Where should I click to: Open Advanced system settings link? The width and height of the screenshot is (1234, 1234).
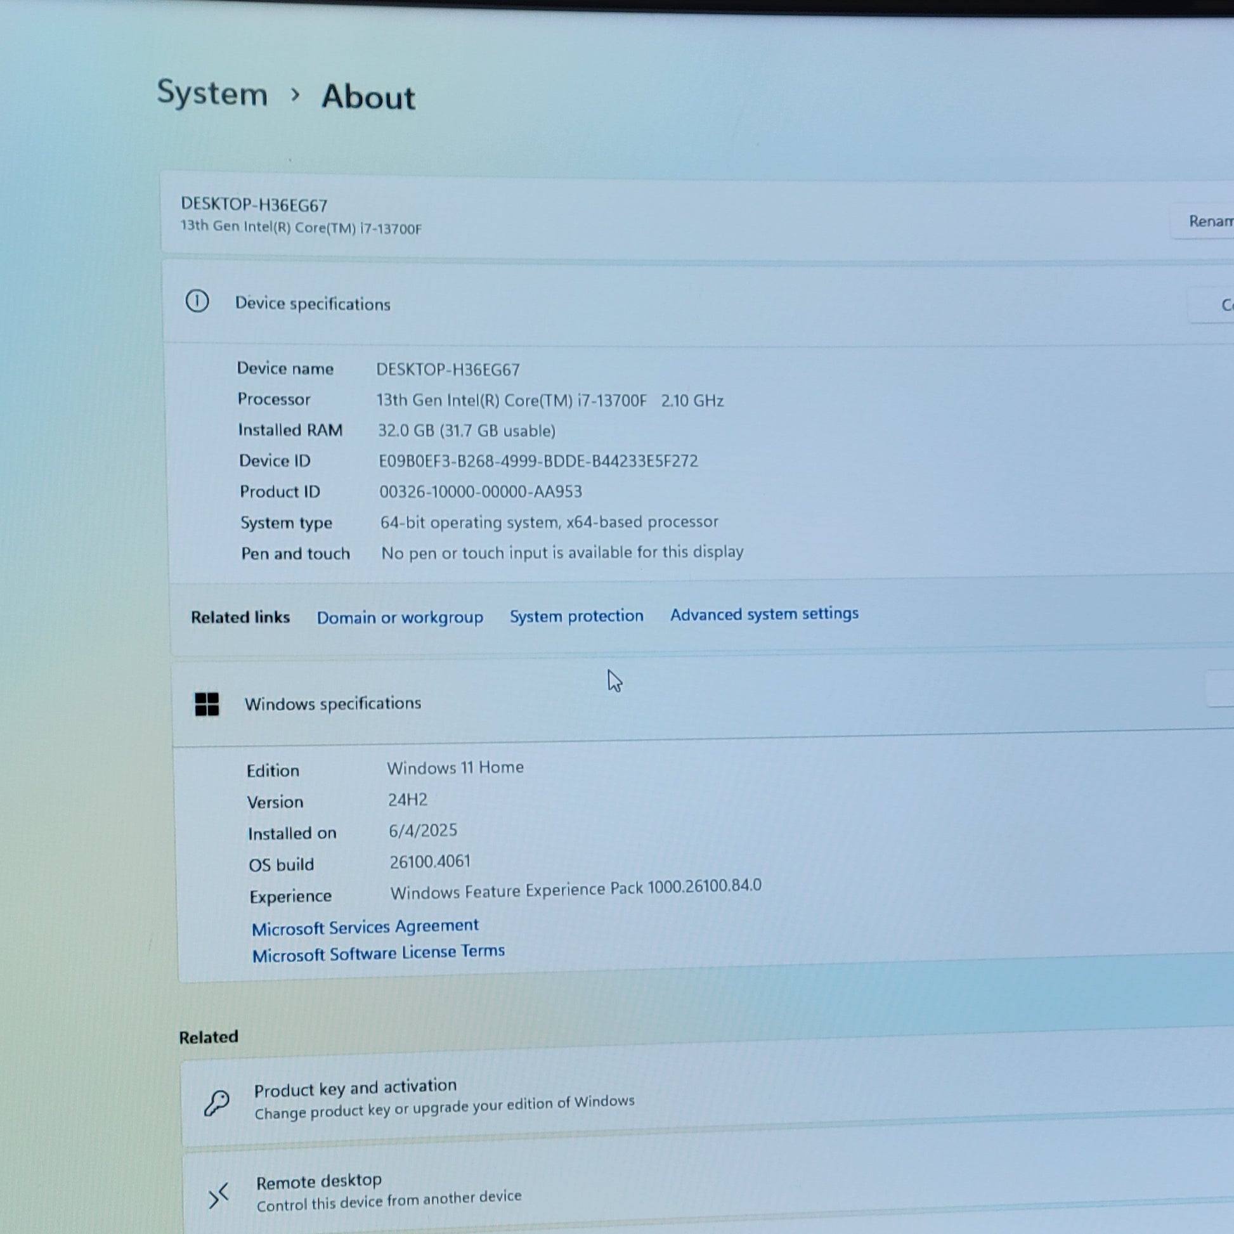tap(764, 614)
